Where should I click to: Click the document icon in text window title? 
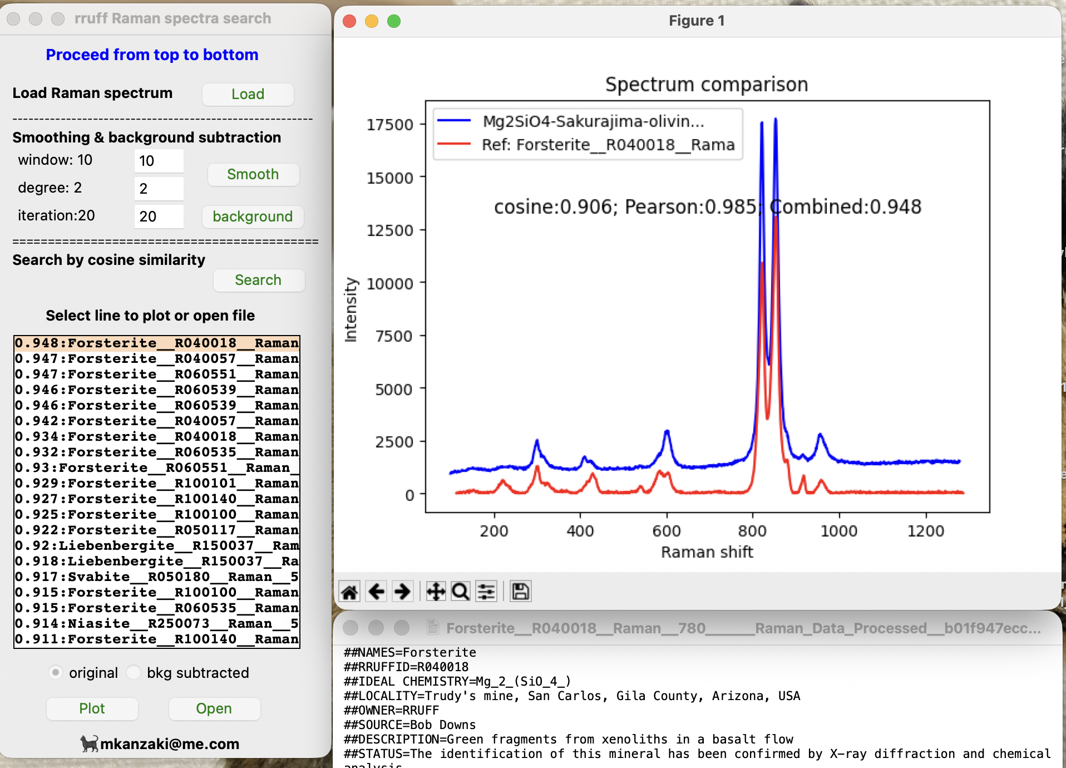click(432, 628)
